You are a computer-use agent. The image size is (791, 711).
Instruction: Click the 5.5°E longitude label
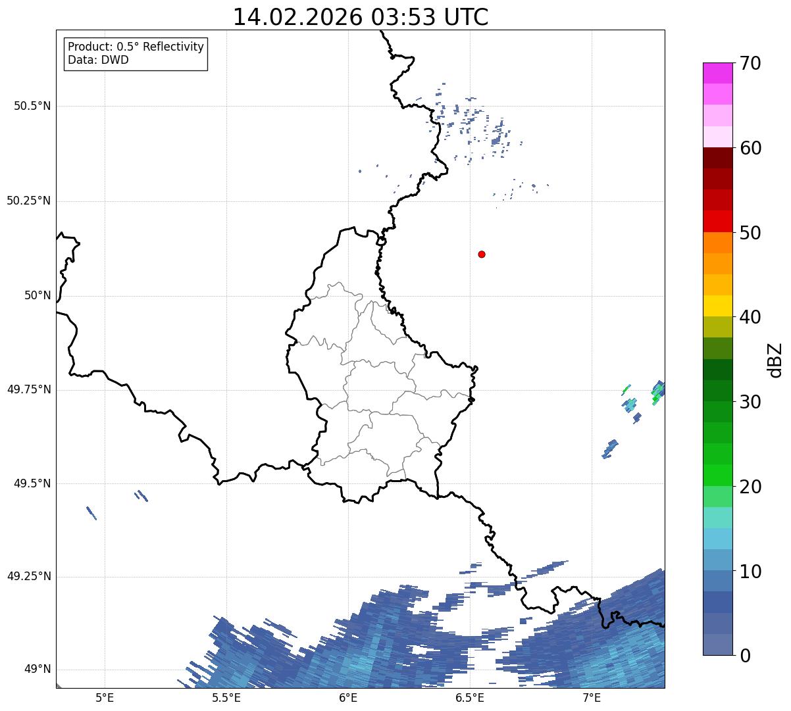tap(226, 697)
